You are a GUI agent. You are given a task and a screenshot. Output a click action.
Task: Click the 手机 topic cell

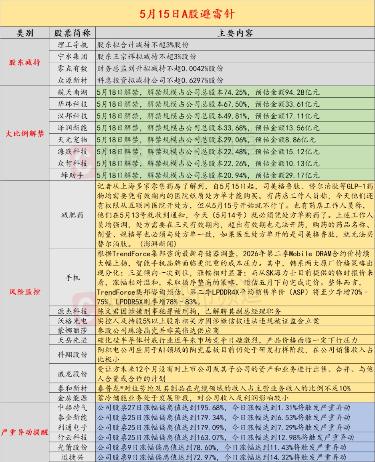pos(73,278)
